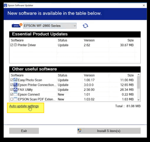Uncheck Epson Printer Connection checkbox

point(12,85)
